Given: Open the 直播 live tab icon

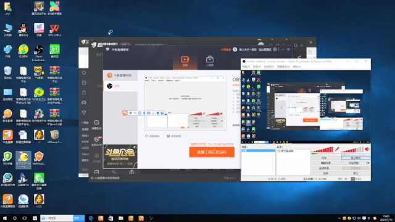Looking at the screenshot, I should [x=185, y=61].
